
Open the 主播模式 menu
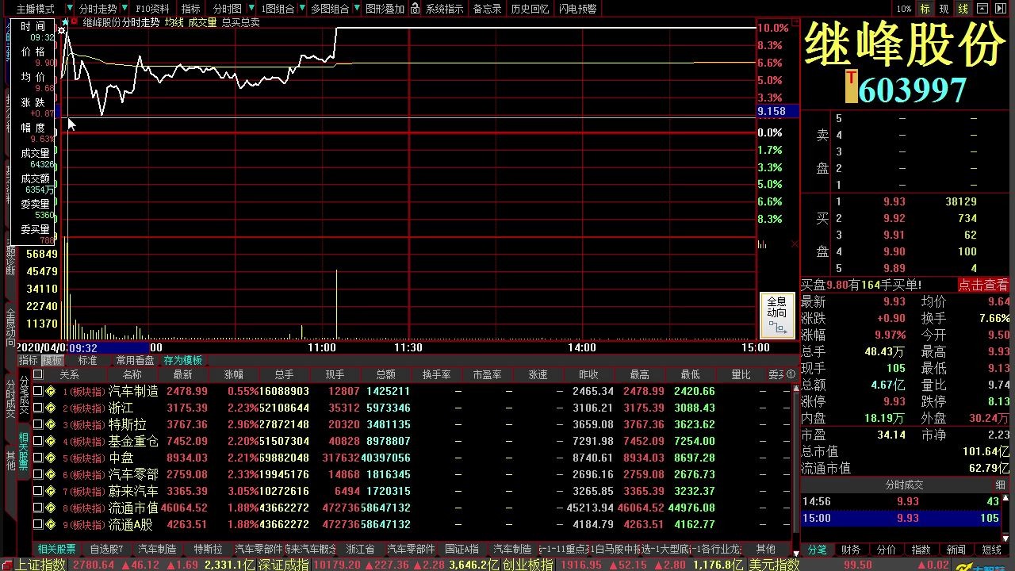[x=36, y=9]
